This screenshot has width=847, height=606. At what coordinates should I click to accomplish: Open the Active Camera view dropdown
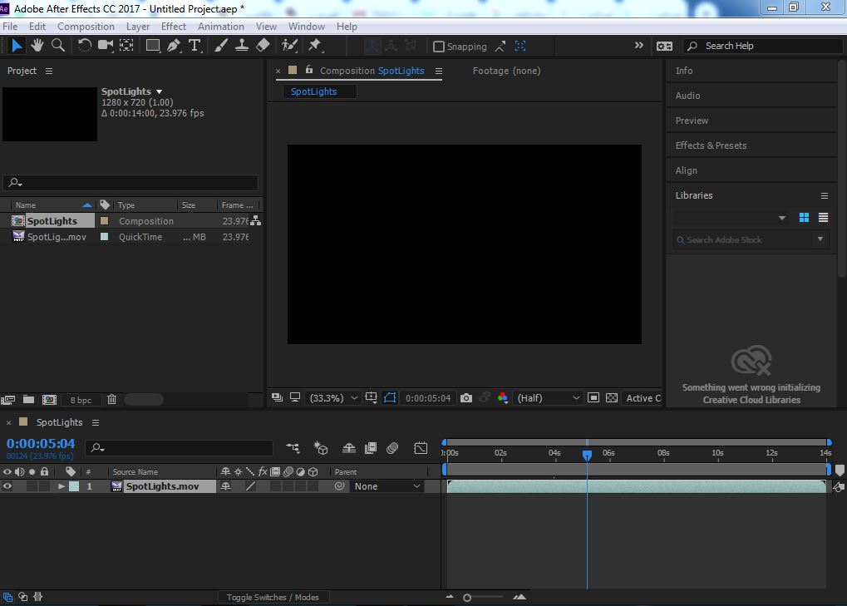(x=643, y=398)
